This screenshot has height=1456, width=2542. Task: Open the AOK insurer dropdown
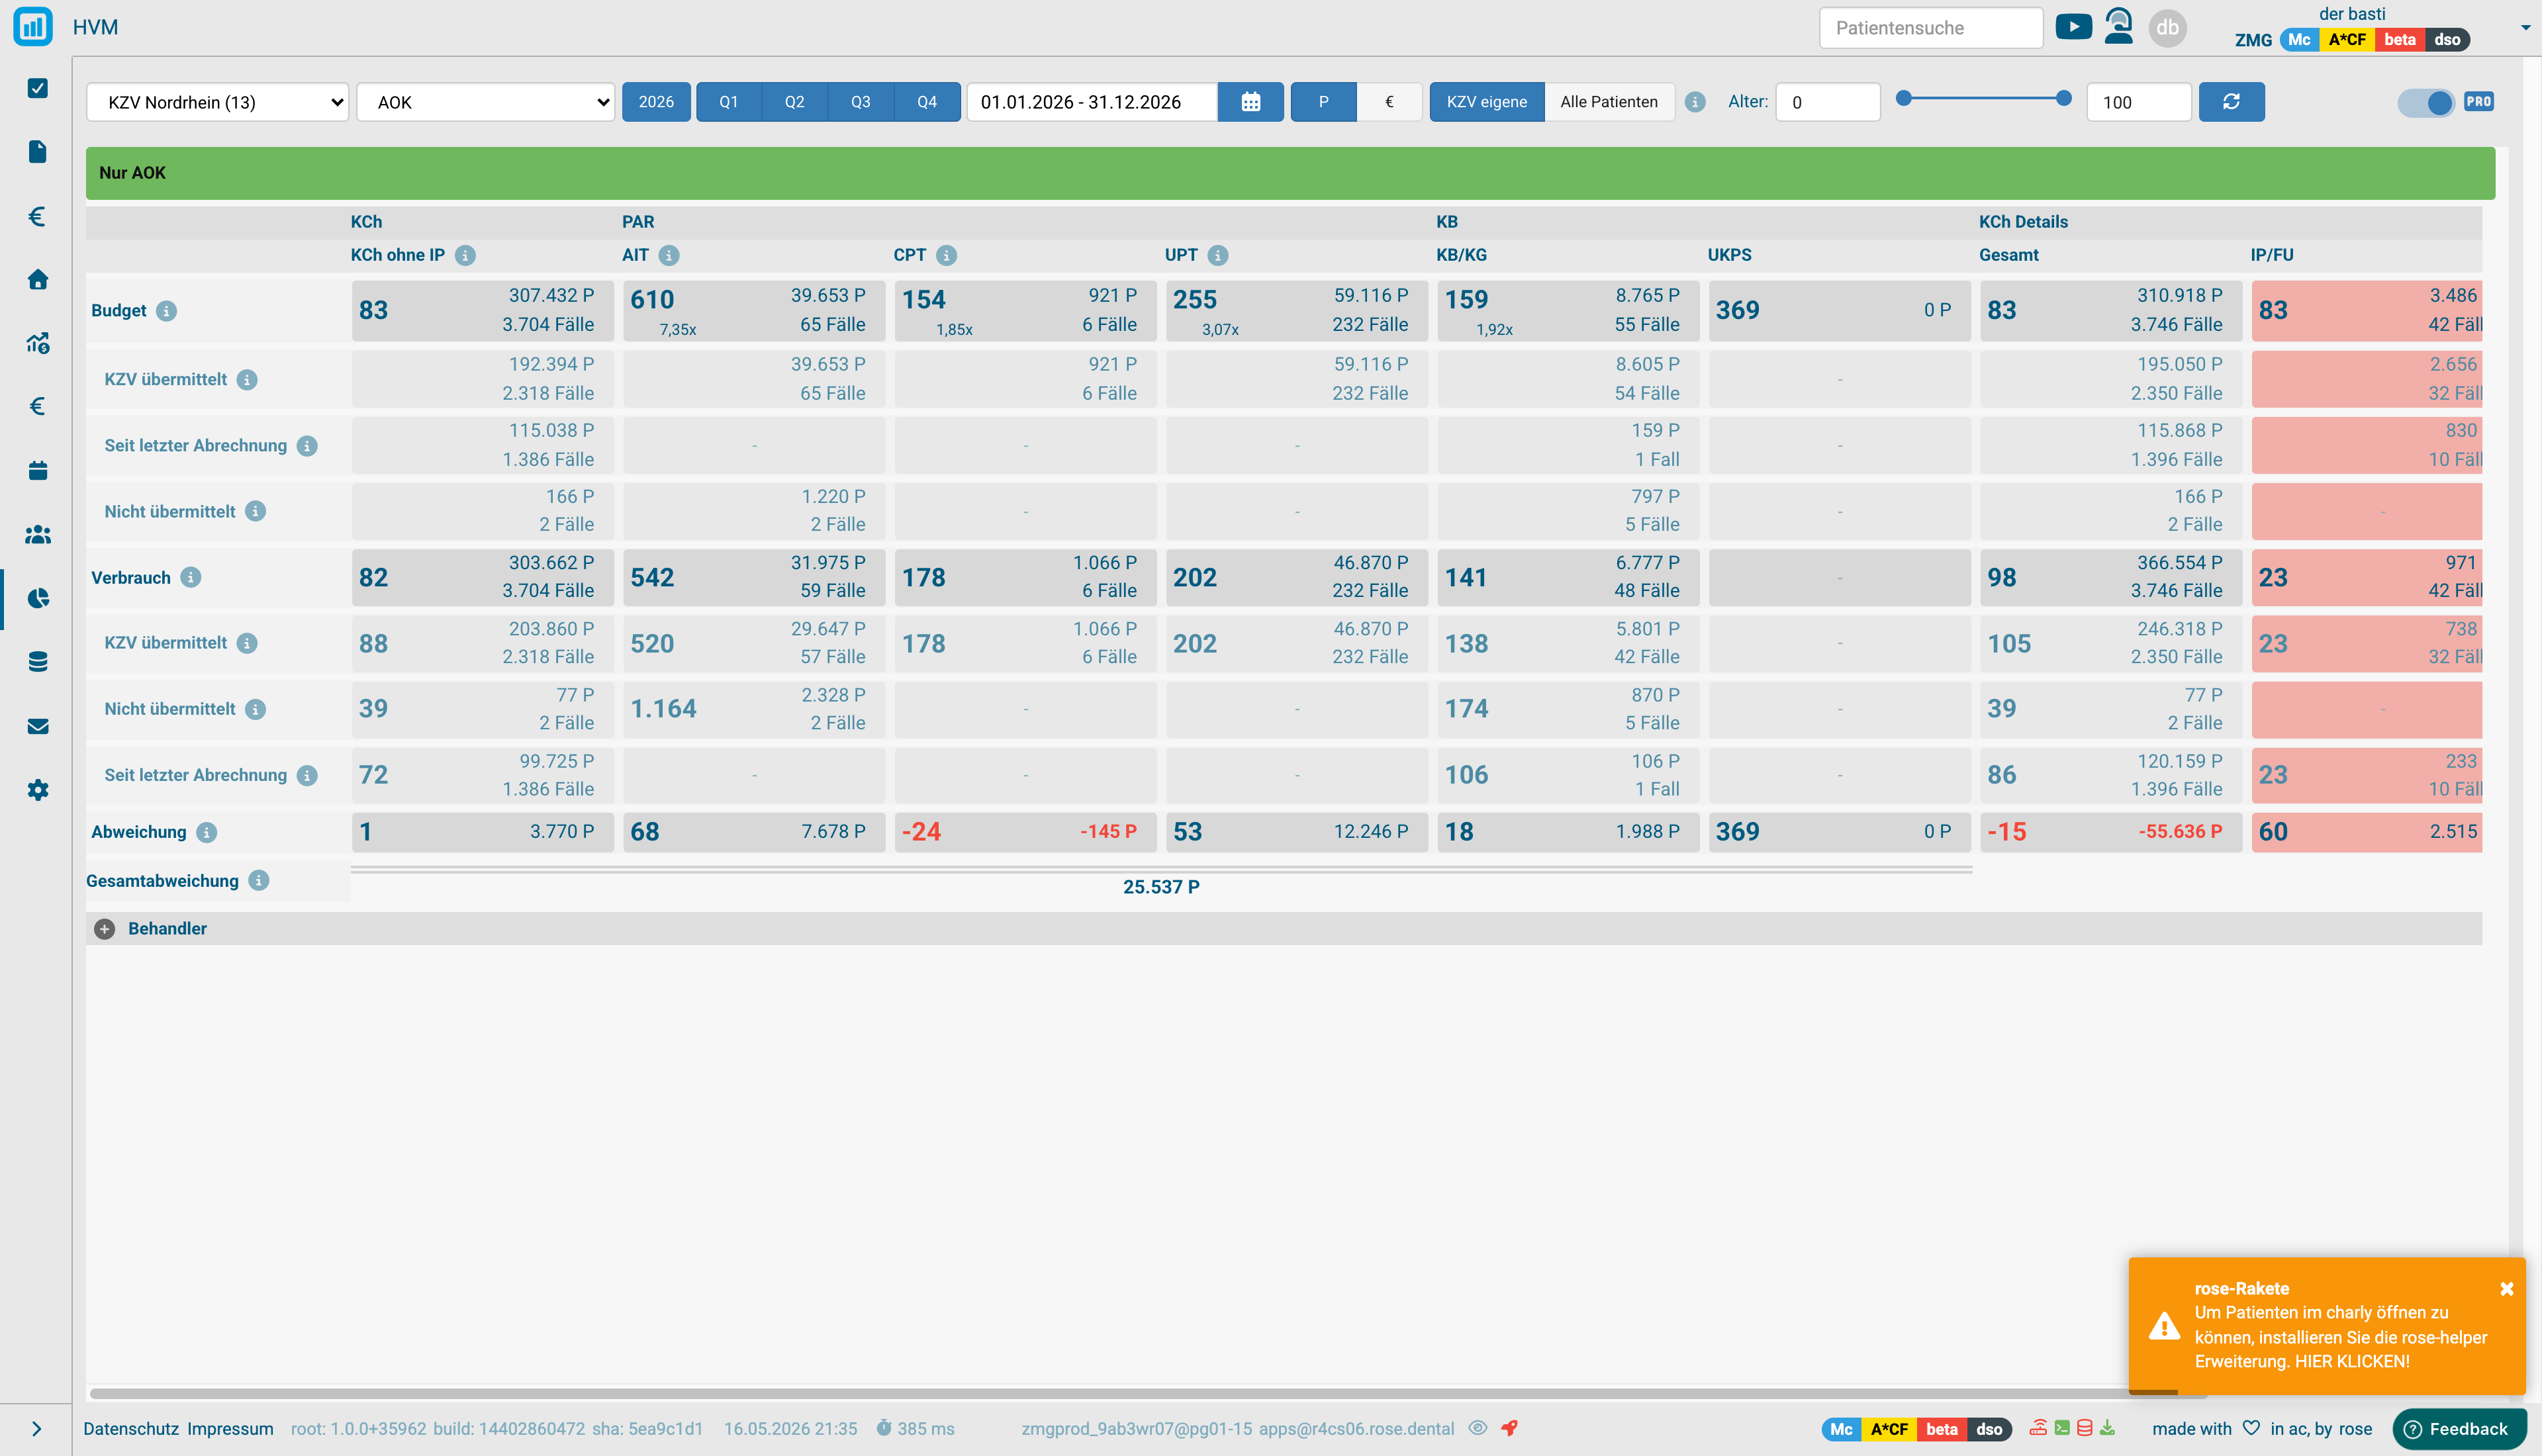pyautogui.click(x=485, y=102)
